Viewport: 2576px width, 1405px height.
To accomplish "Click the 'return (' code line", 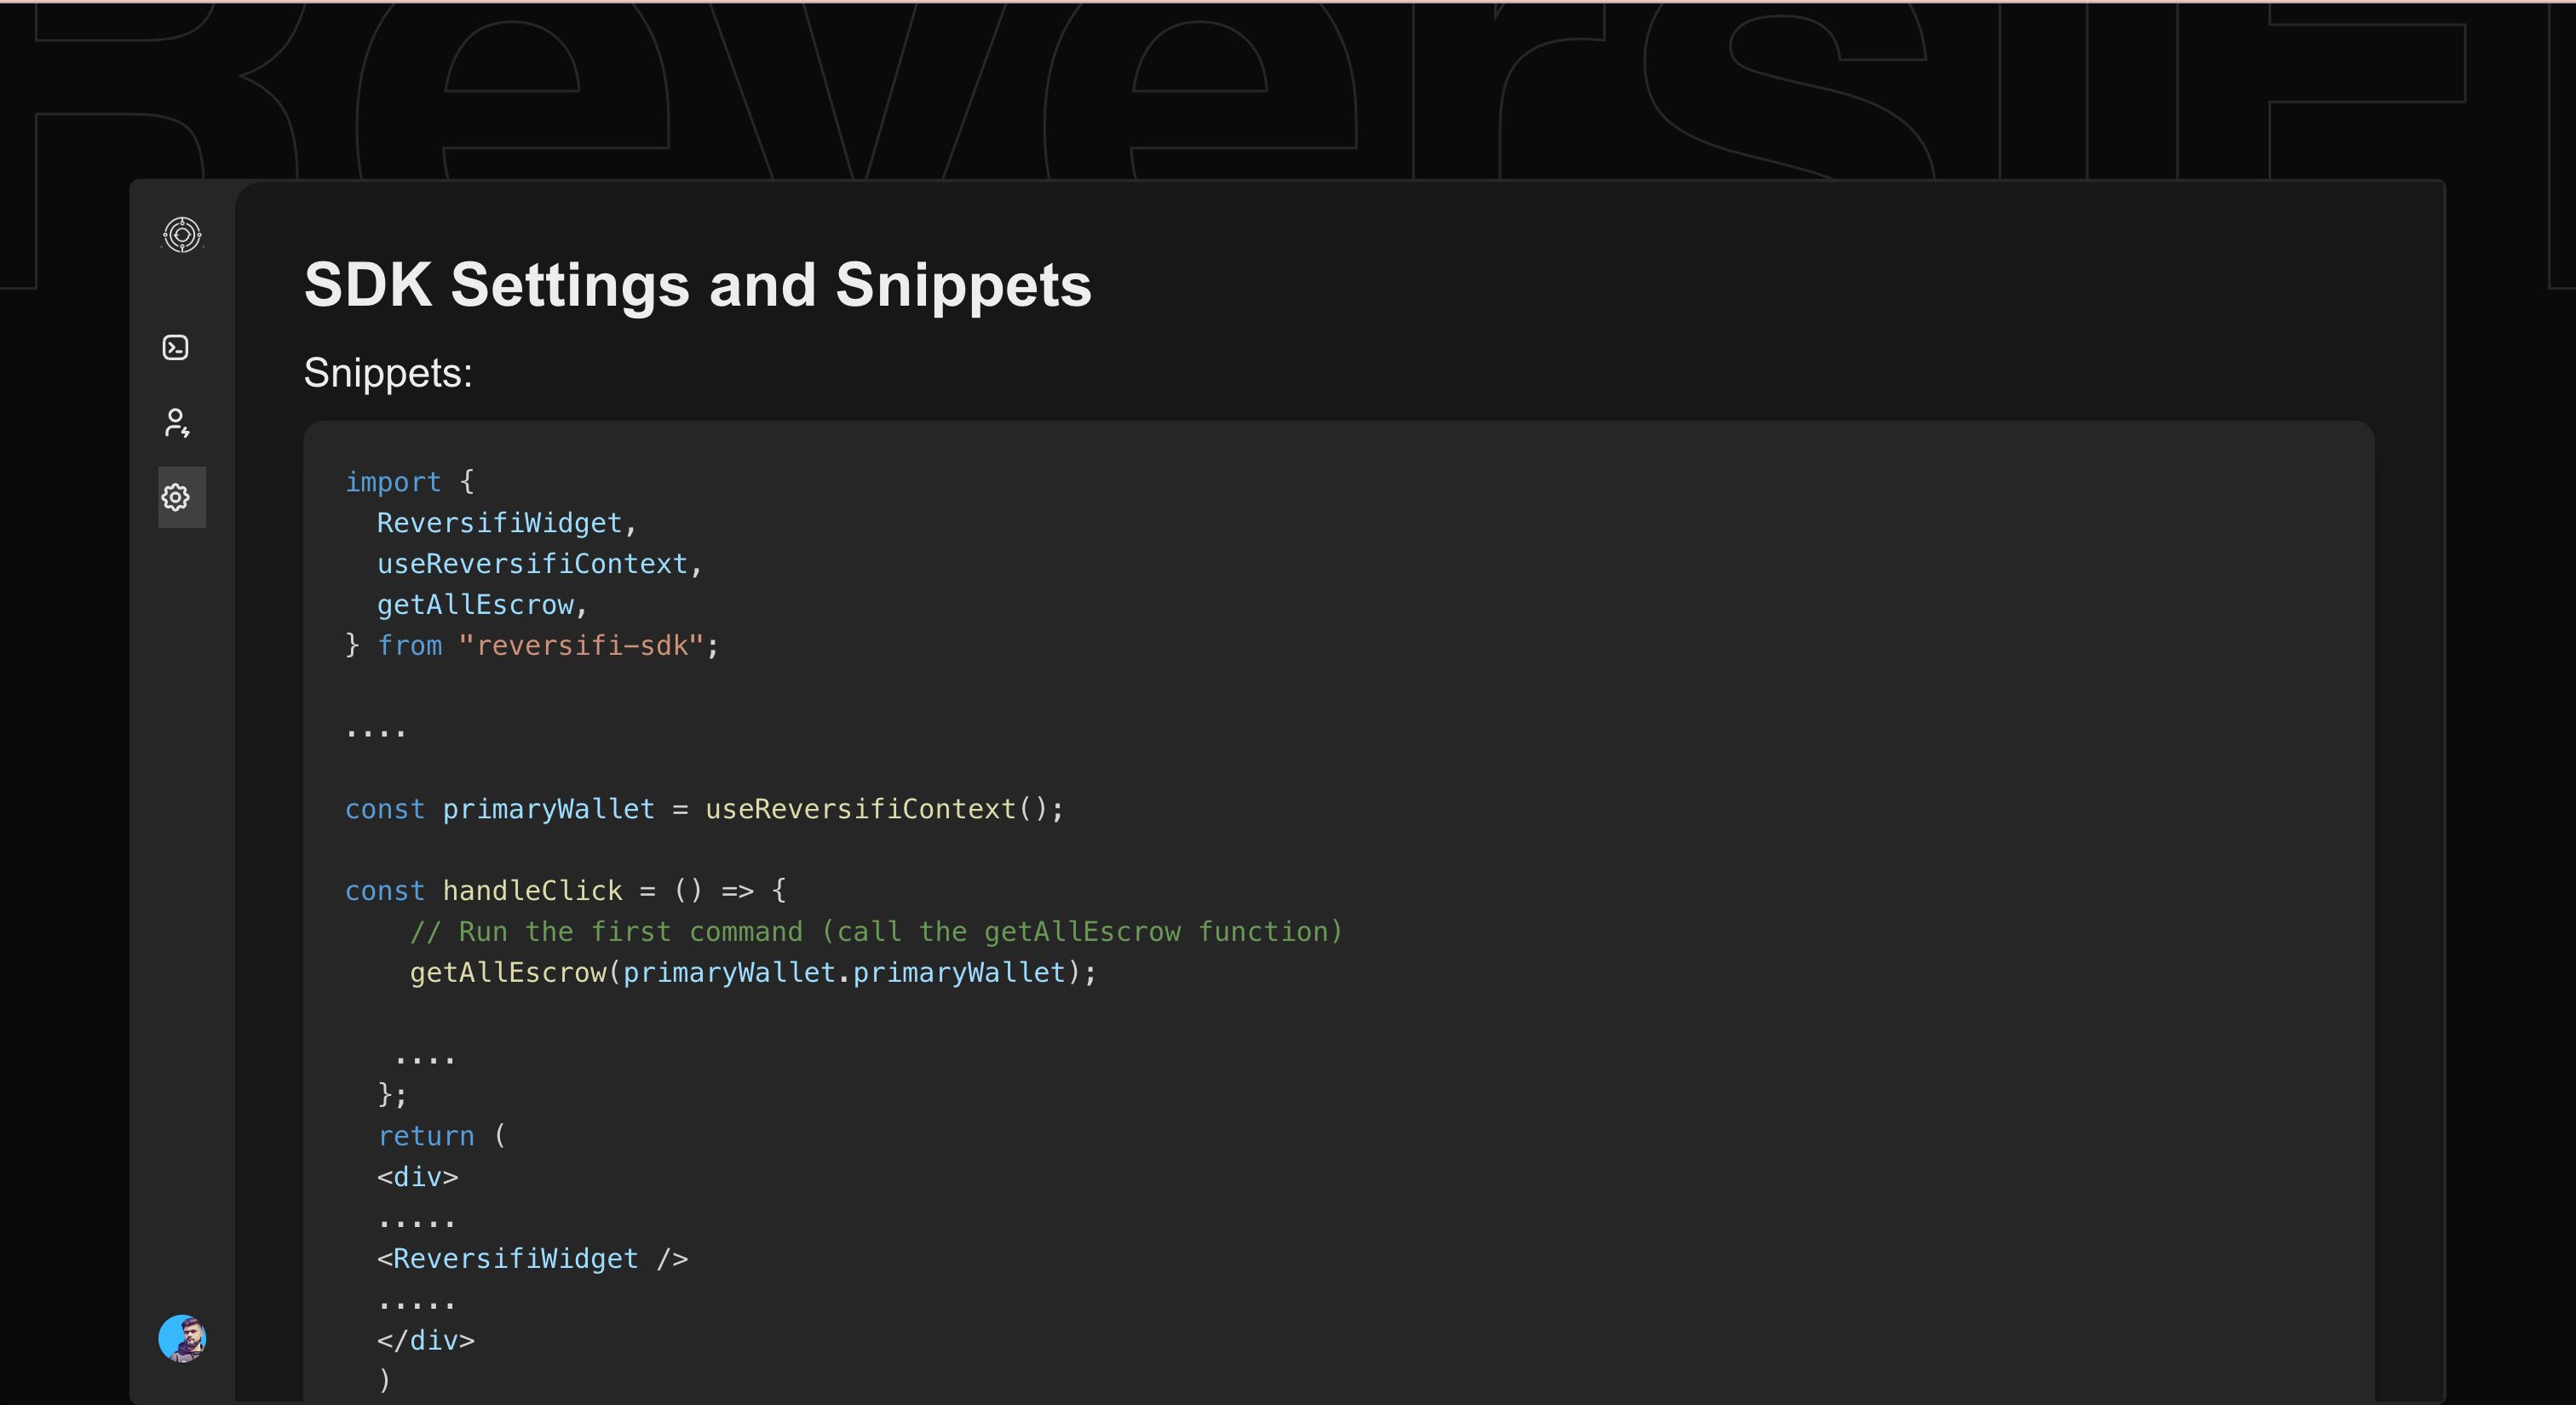I will 442,1136.
